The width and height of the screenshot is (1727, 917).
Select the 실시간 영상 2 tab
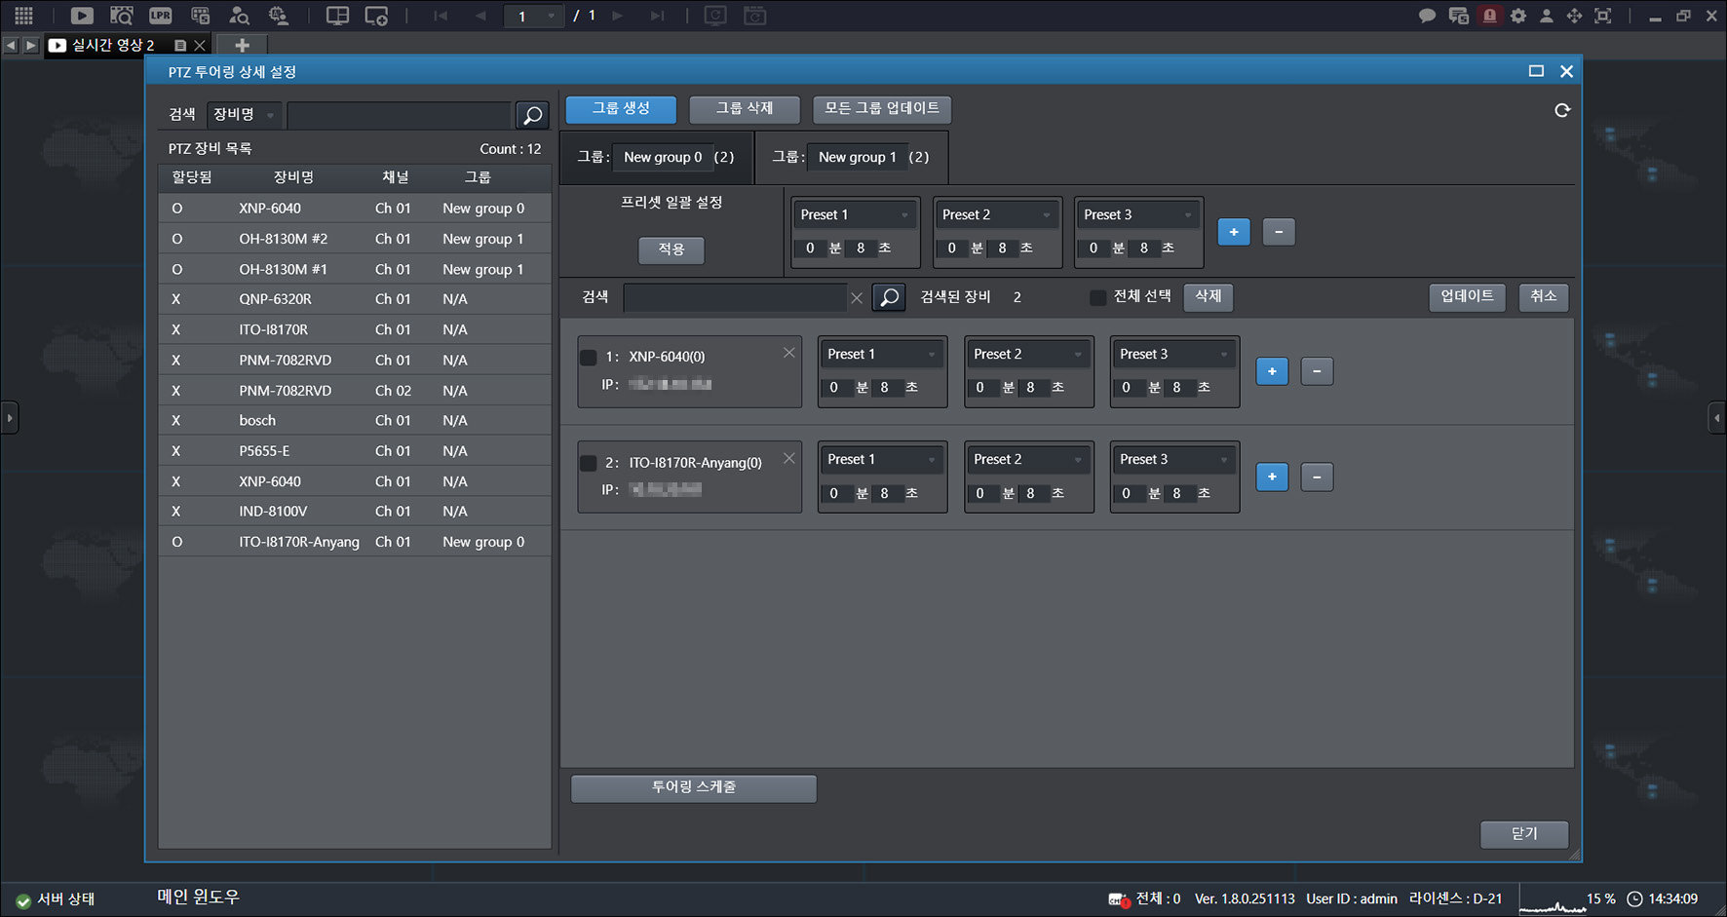(113, 45)
